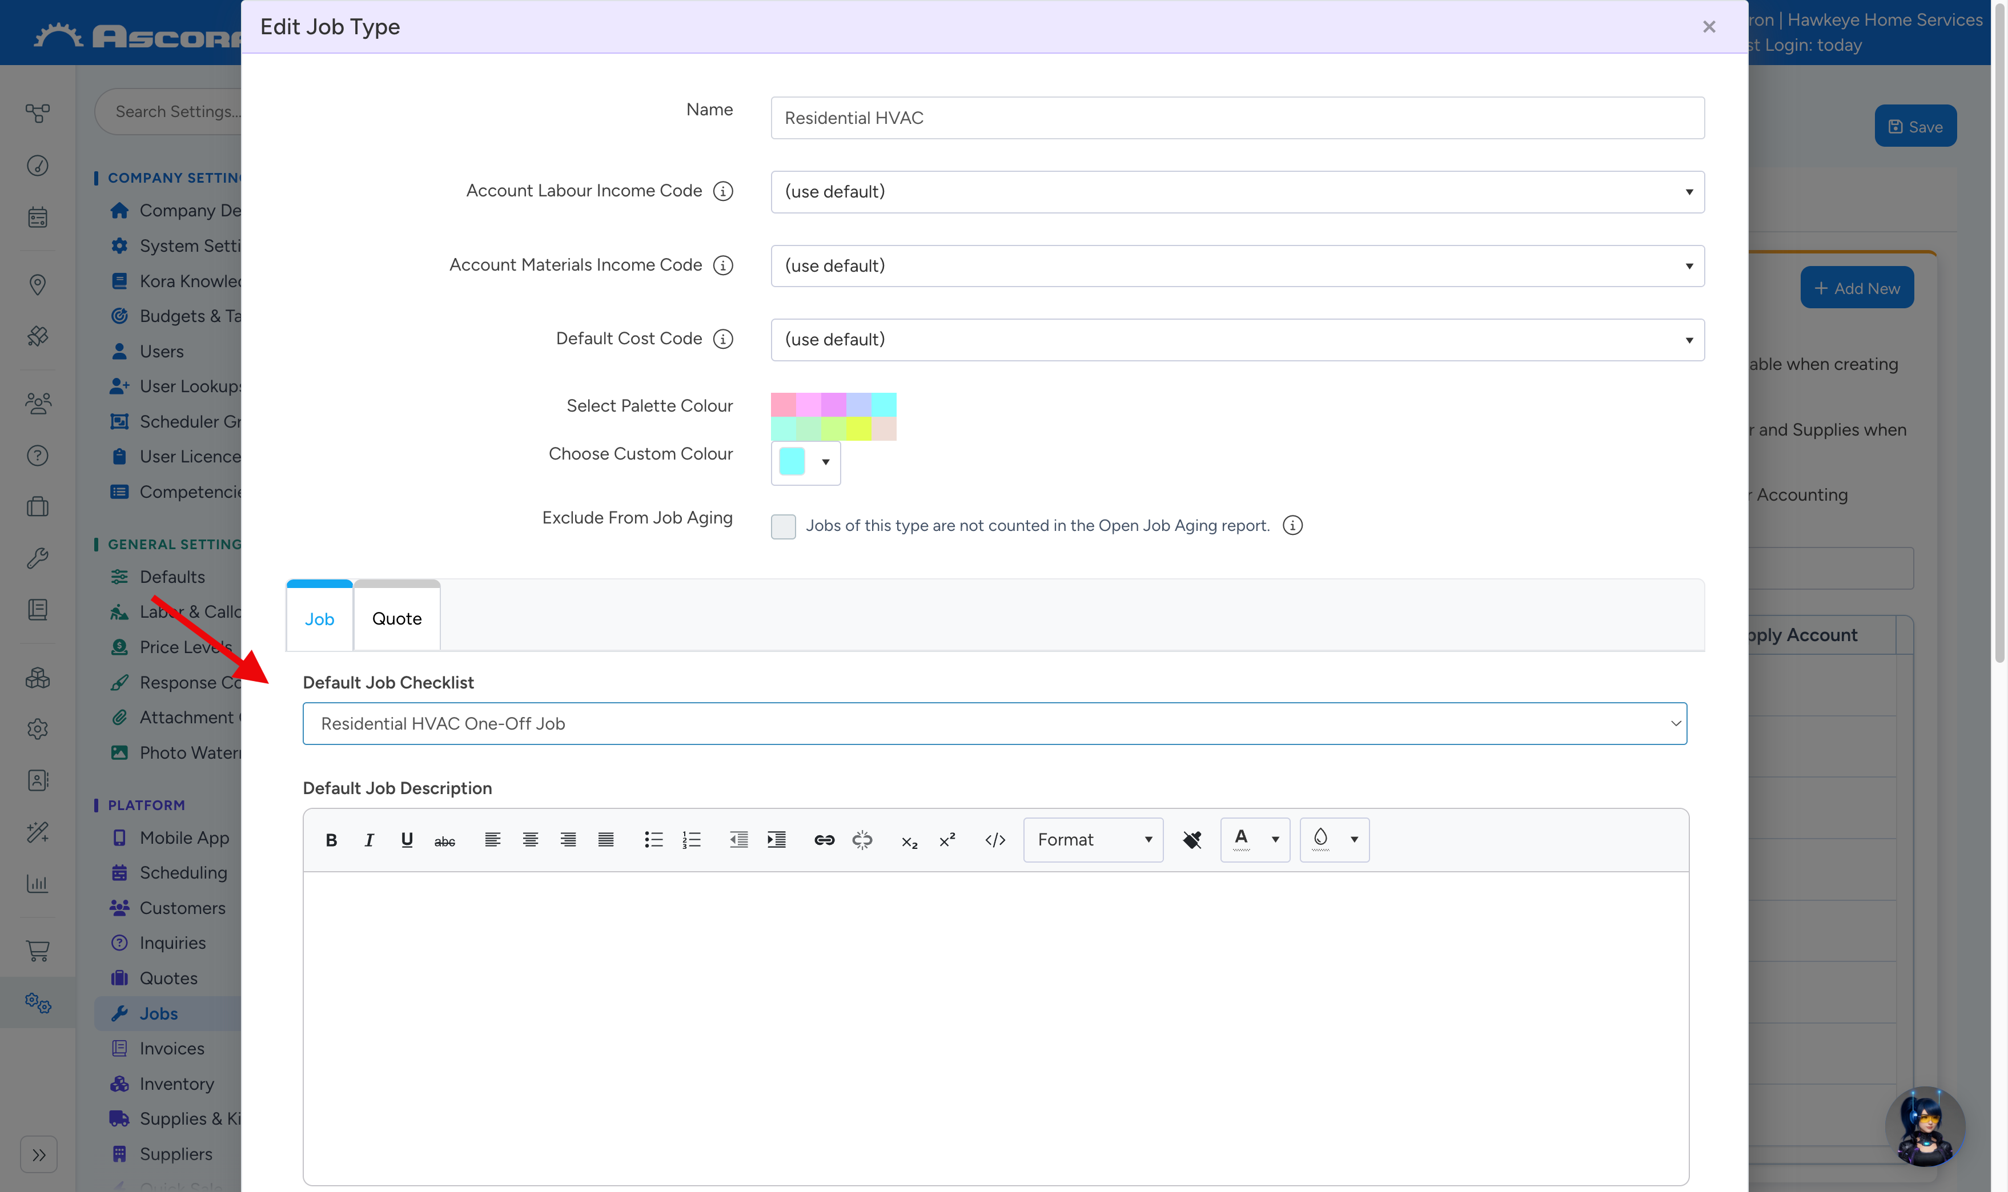Show info for Account Labour Income Code
The width and height of the screenshot is (2008, 1192).
coord(723,191)
